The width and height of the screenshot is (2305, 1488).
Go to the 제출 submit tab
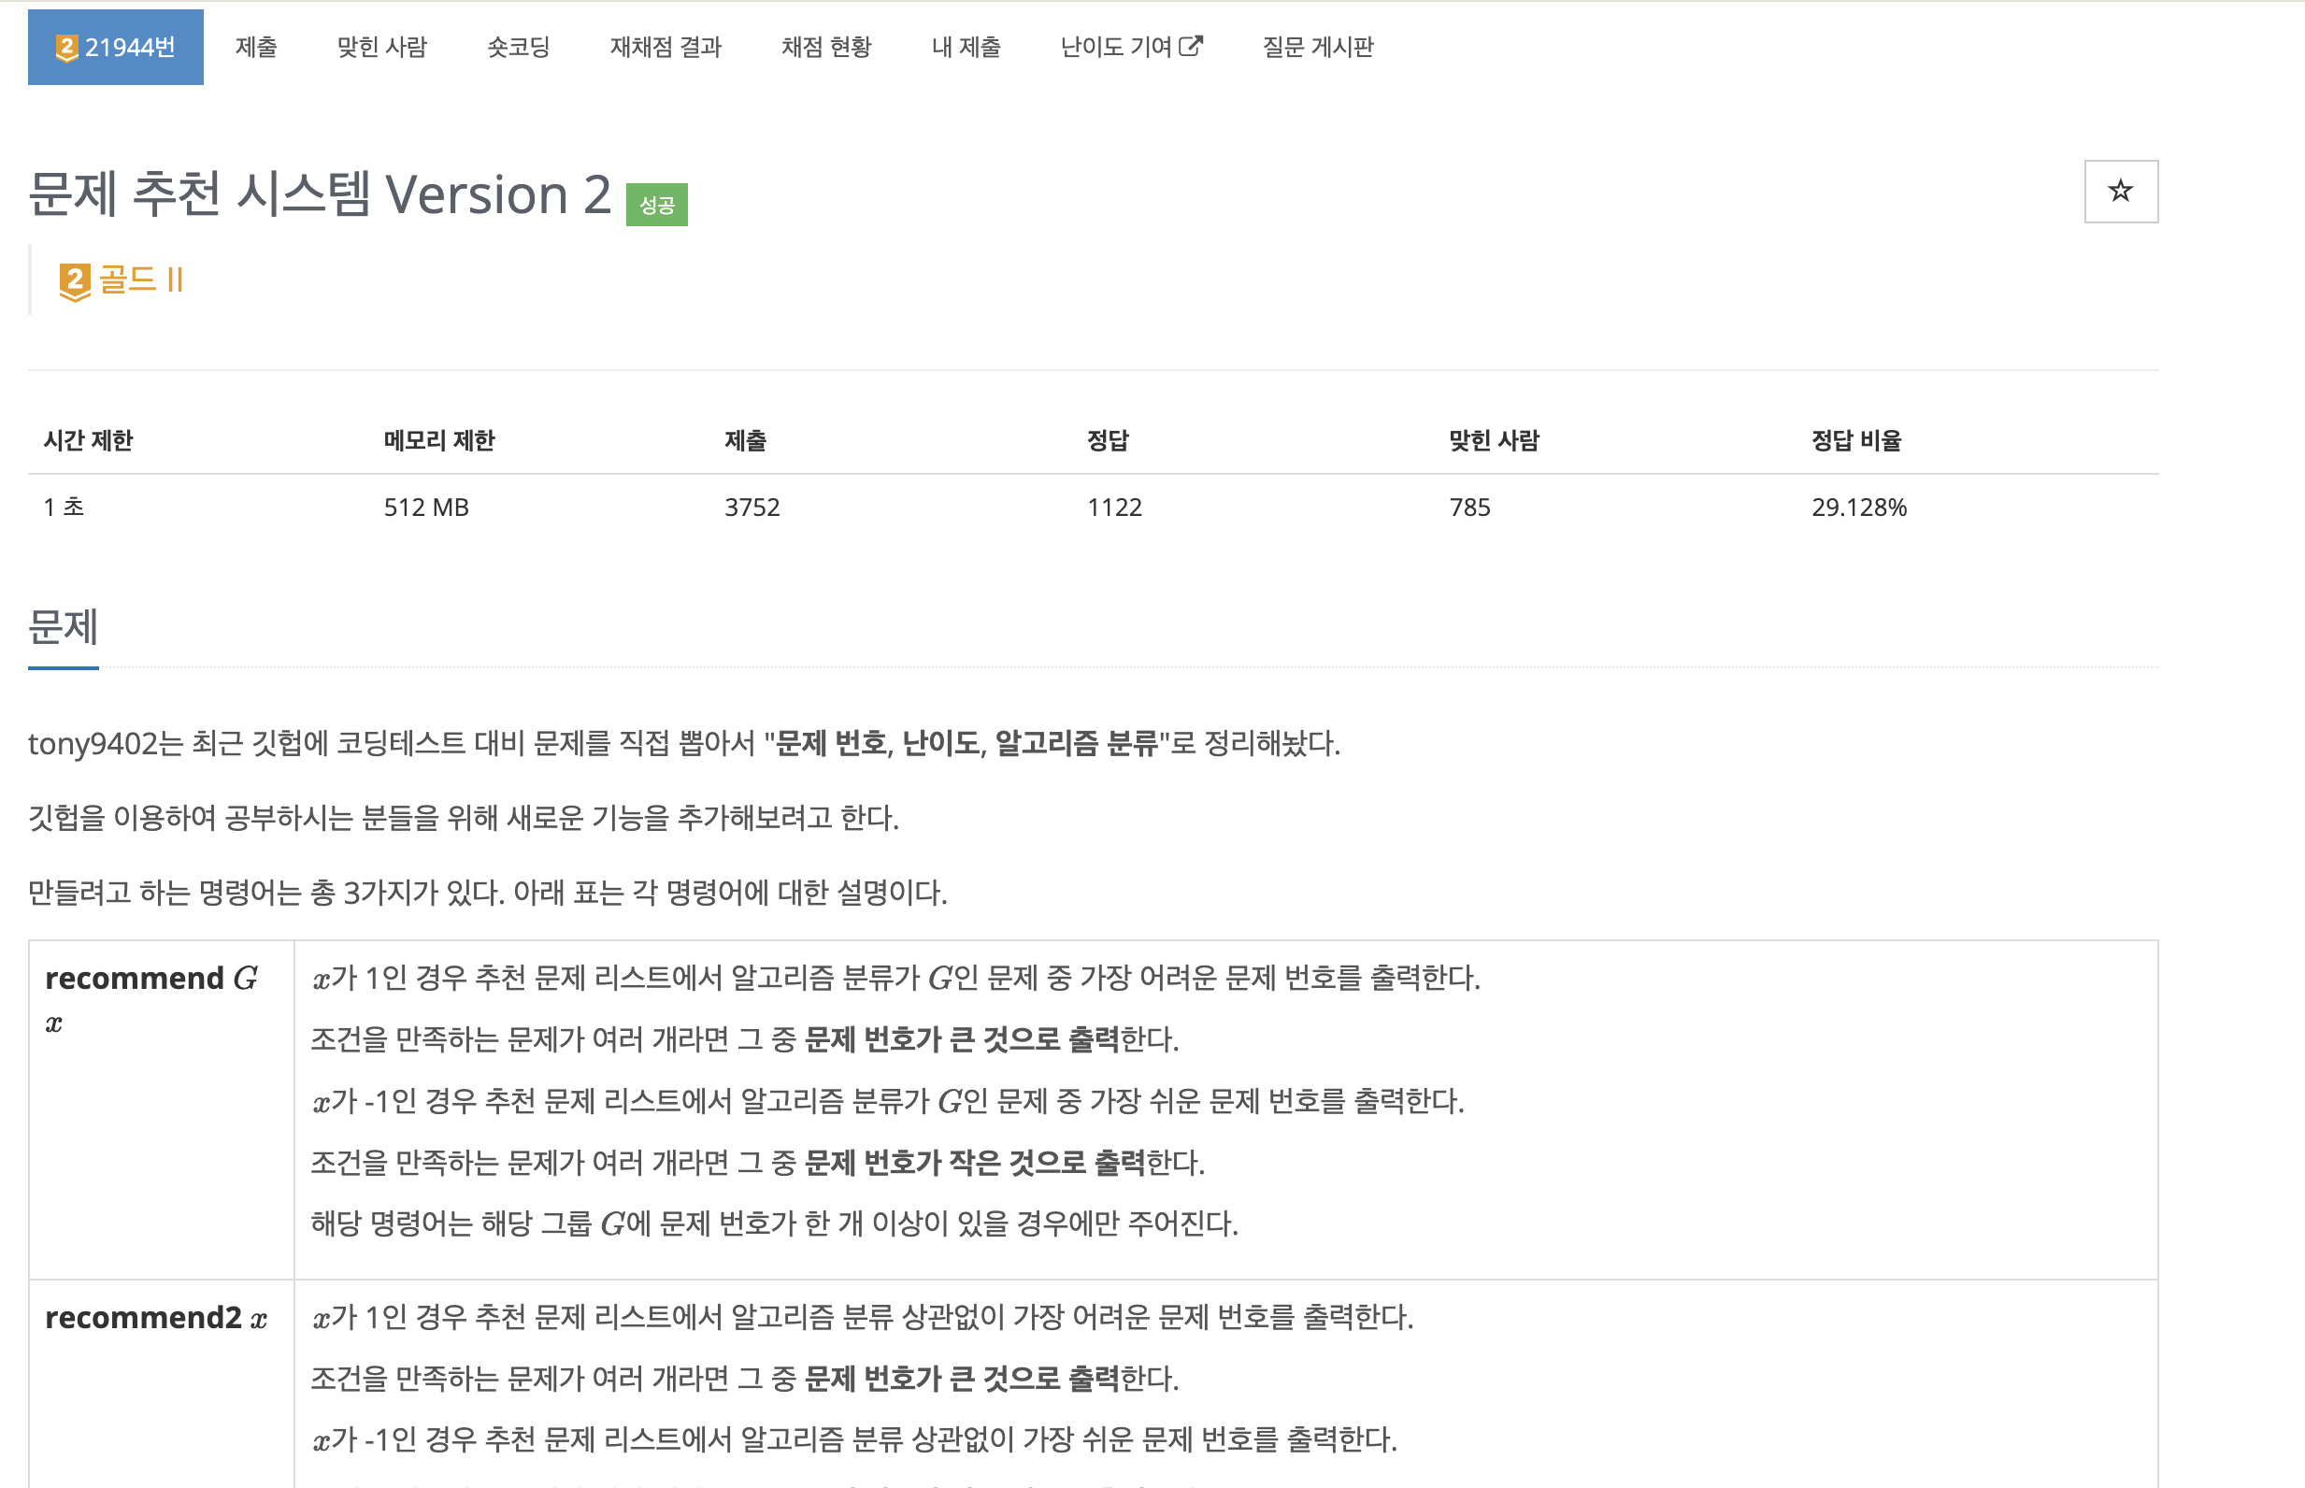pyautogui.click(x=256, y=48)
